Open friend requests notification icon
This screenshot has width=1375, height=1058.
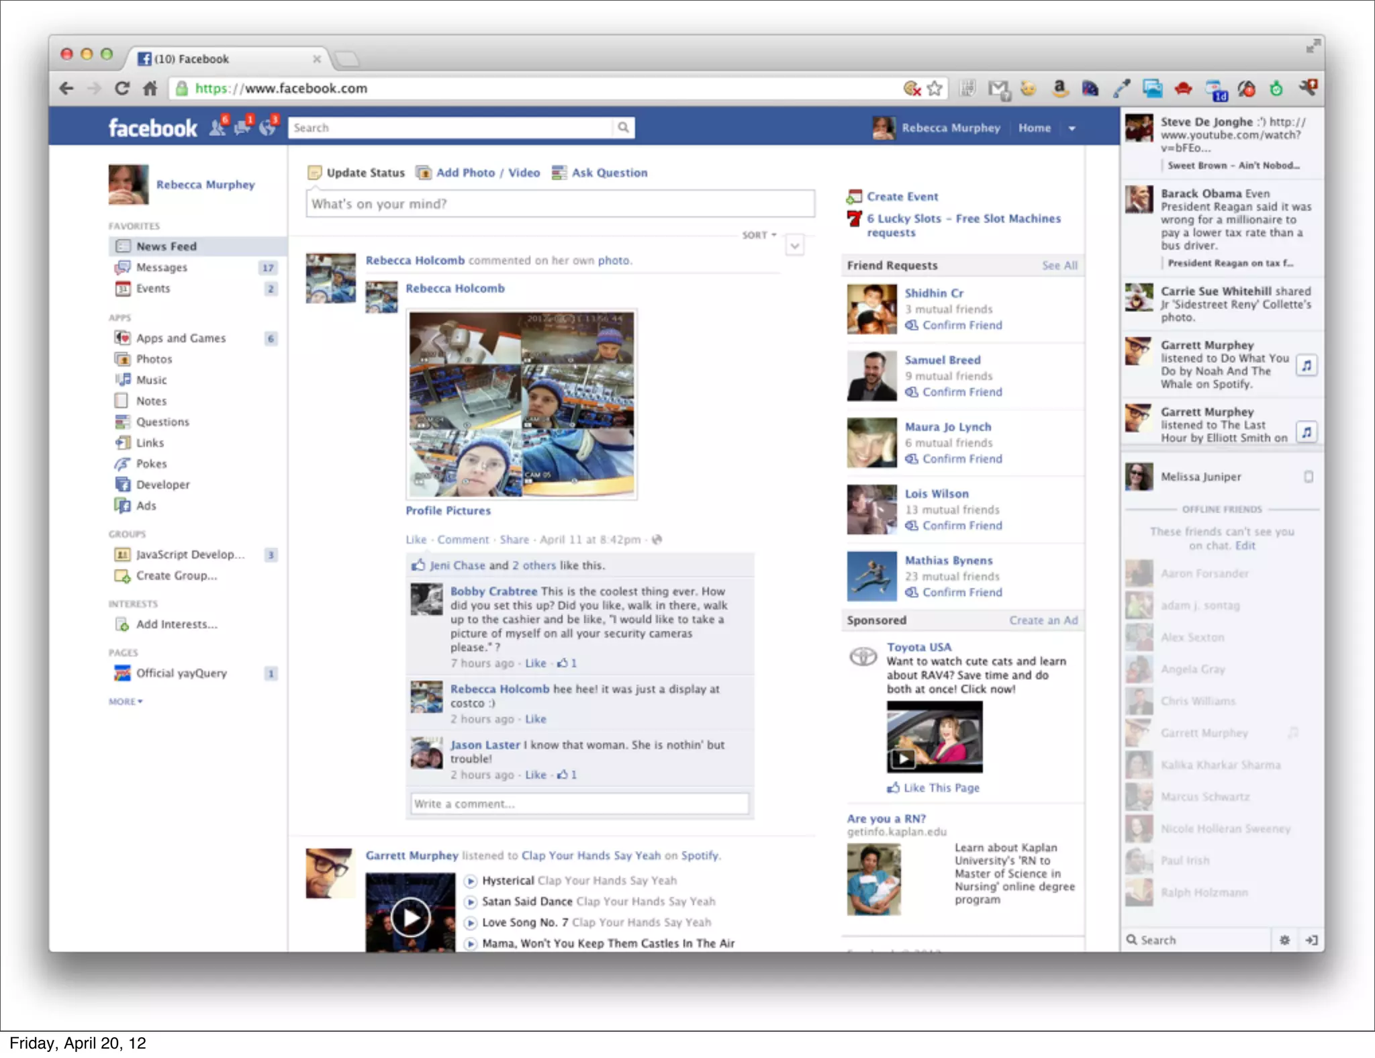tap(218, 128)
